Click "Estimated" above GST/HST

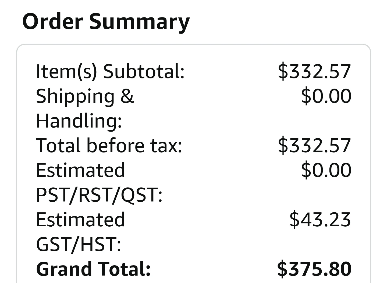pyautogui.click(x=80, y=220)
